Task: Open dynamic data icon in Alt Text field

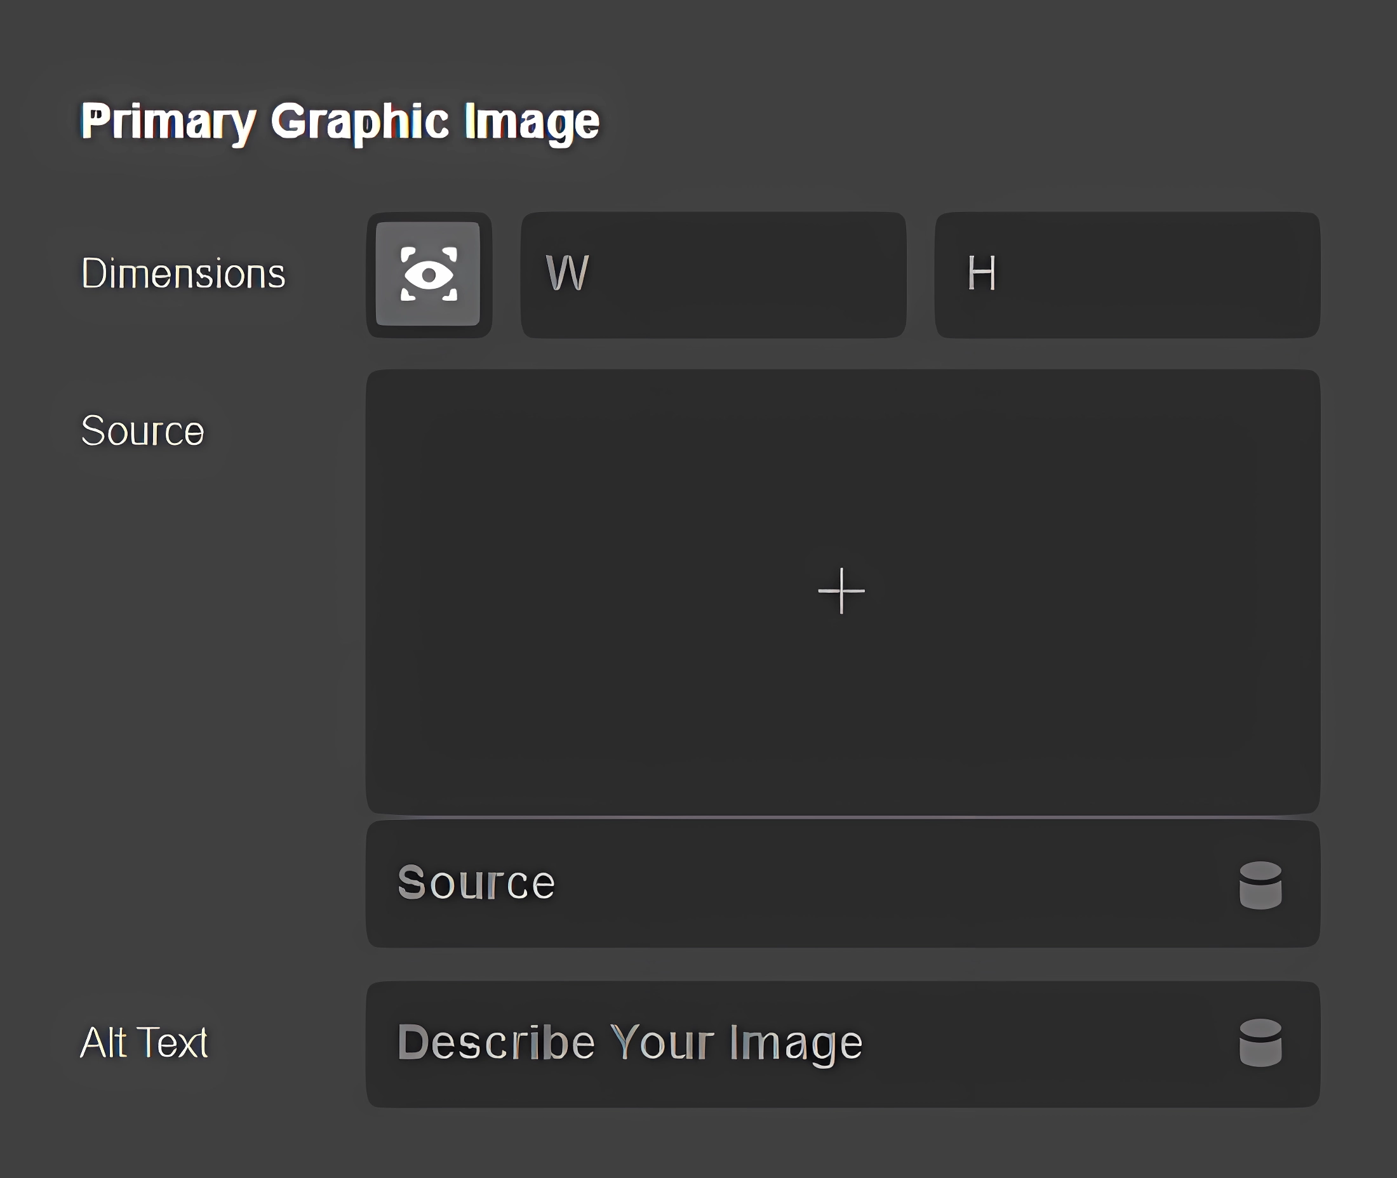Action: coord(1260,1042)
